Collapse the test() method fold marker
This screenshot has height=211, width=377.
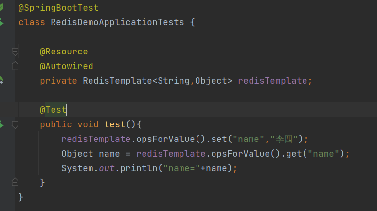tap(15, 124)
